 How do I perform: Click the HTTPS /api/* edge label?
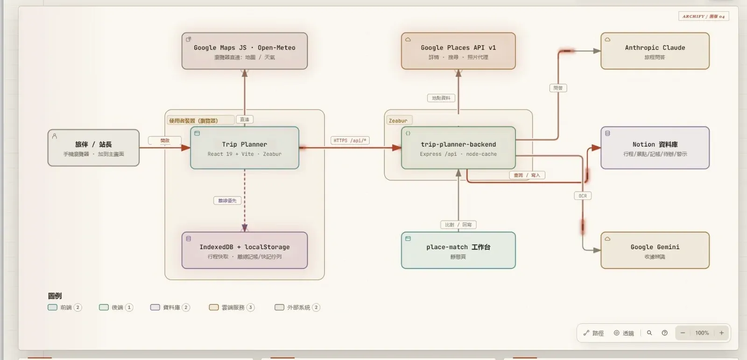(x=350, y=140)
